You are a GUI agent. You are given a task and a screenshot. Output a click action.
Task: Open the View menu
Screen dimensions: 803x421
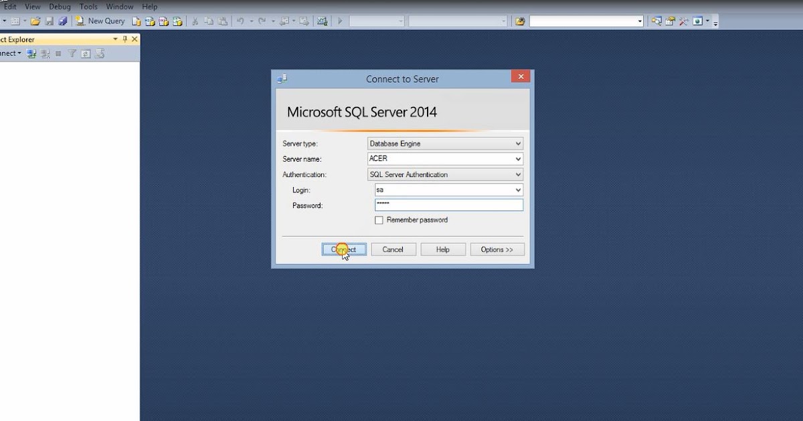pyautogui.click(x=33, y=7)
